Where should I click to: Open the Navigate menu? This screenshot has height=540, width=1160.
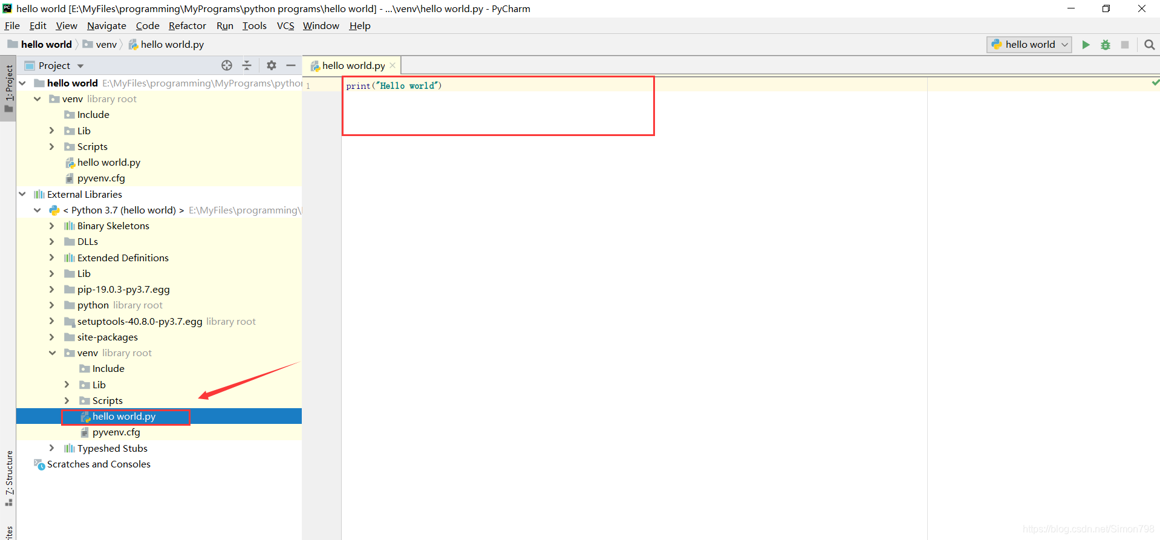click(106, 25)
